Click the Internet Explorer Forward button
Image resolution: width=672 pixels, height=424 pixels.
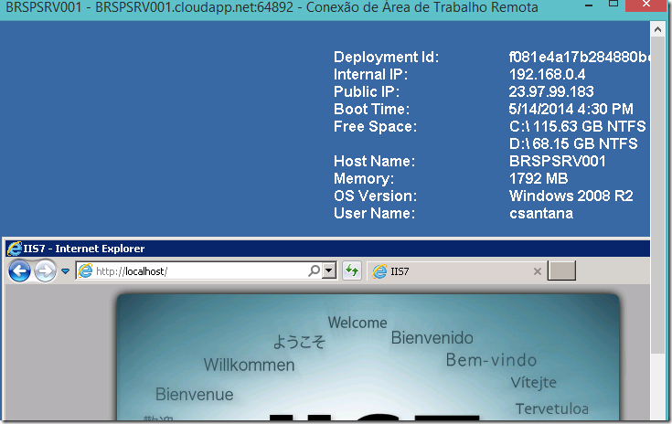[45, 270]
